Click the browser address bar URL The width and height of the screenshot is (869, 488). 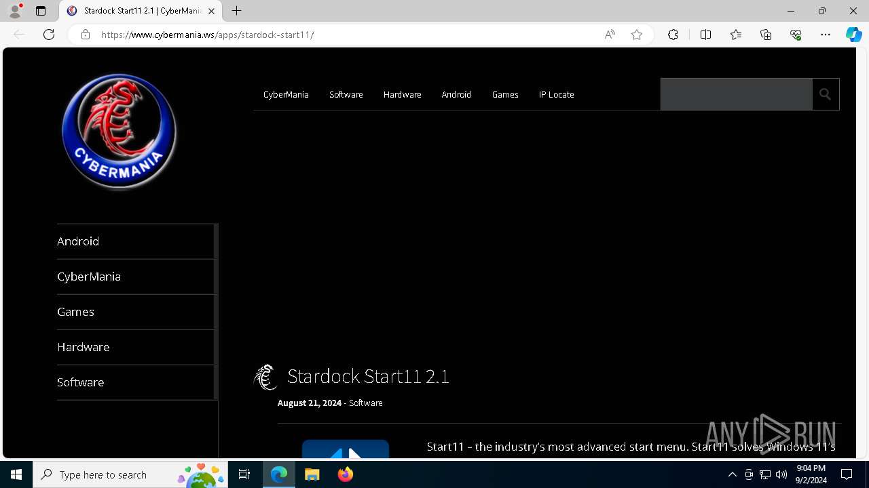(208, 35)
